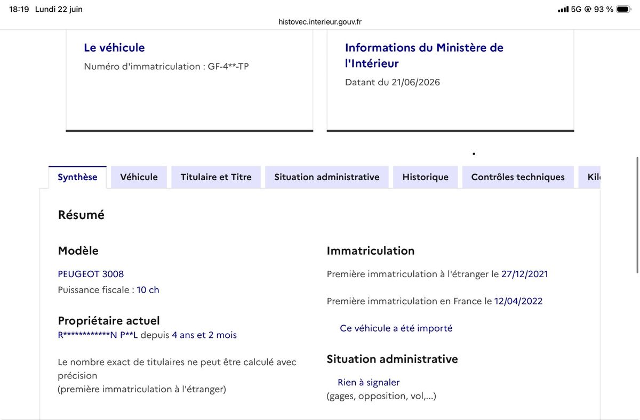This screenshot has width=640, height=420.
Task: Tap the battery icon in status bar
Action: point(623,9)
